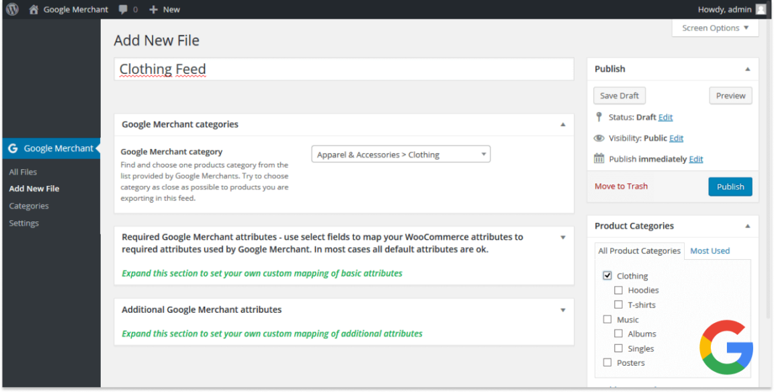Click the calendar icon next to Publish immediately

[599, 159]
